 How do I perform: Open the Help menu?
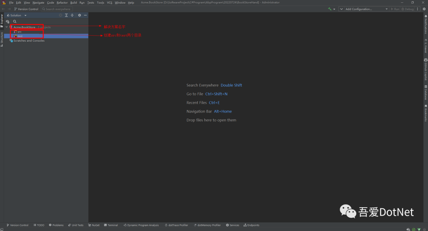pyautogui.click(x=131, y=2)
